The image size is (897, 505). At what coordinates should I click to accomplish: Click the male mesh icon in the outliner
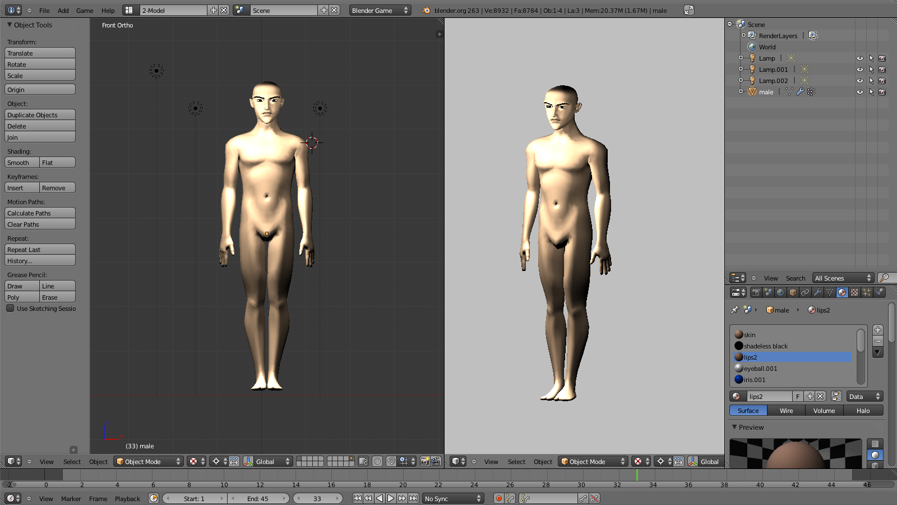(752, 92)
